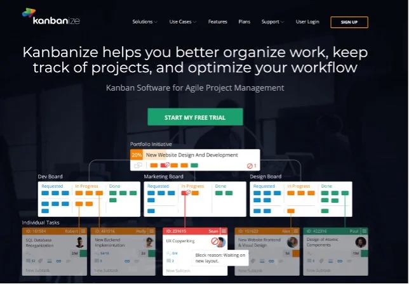Click list lines icon on Design of Atomic card
This screenshot has width=409, height=284.
tap(330, 261)
